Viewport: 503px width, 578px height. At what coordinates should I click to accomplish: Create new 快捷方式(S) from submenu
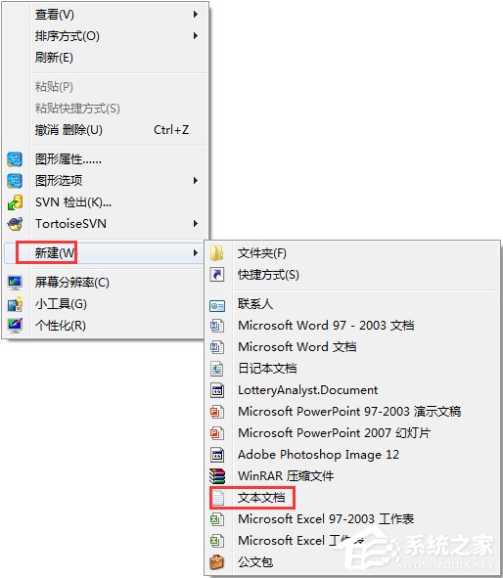pyautogui.click(x=352, y=275)
